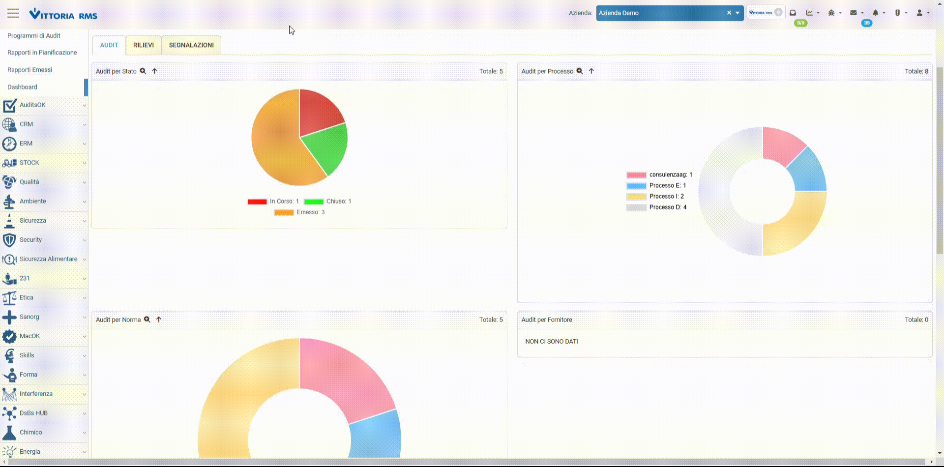Click the MacOK badge icon in sidebar
This screenshot has height=467, width=944.
[x=9, y=336]
